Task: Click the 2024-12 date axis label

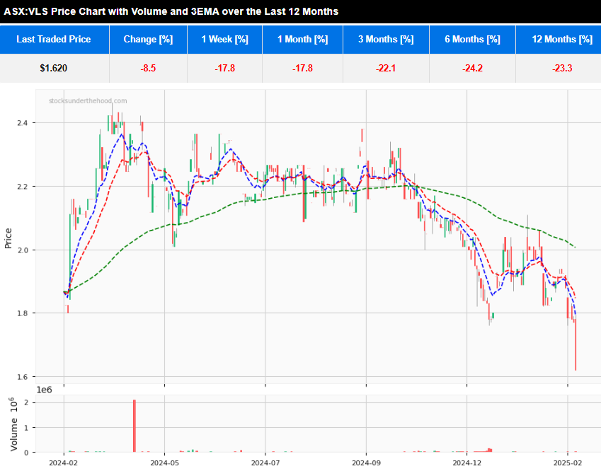Action: point(467,463)
